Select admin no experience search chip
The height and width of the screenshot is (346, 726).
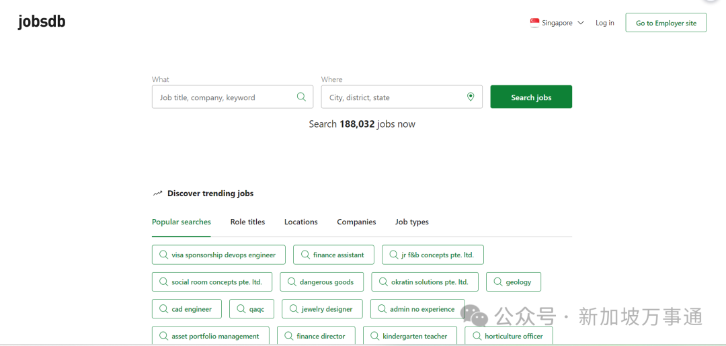tap(417, 309)
